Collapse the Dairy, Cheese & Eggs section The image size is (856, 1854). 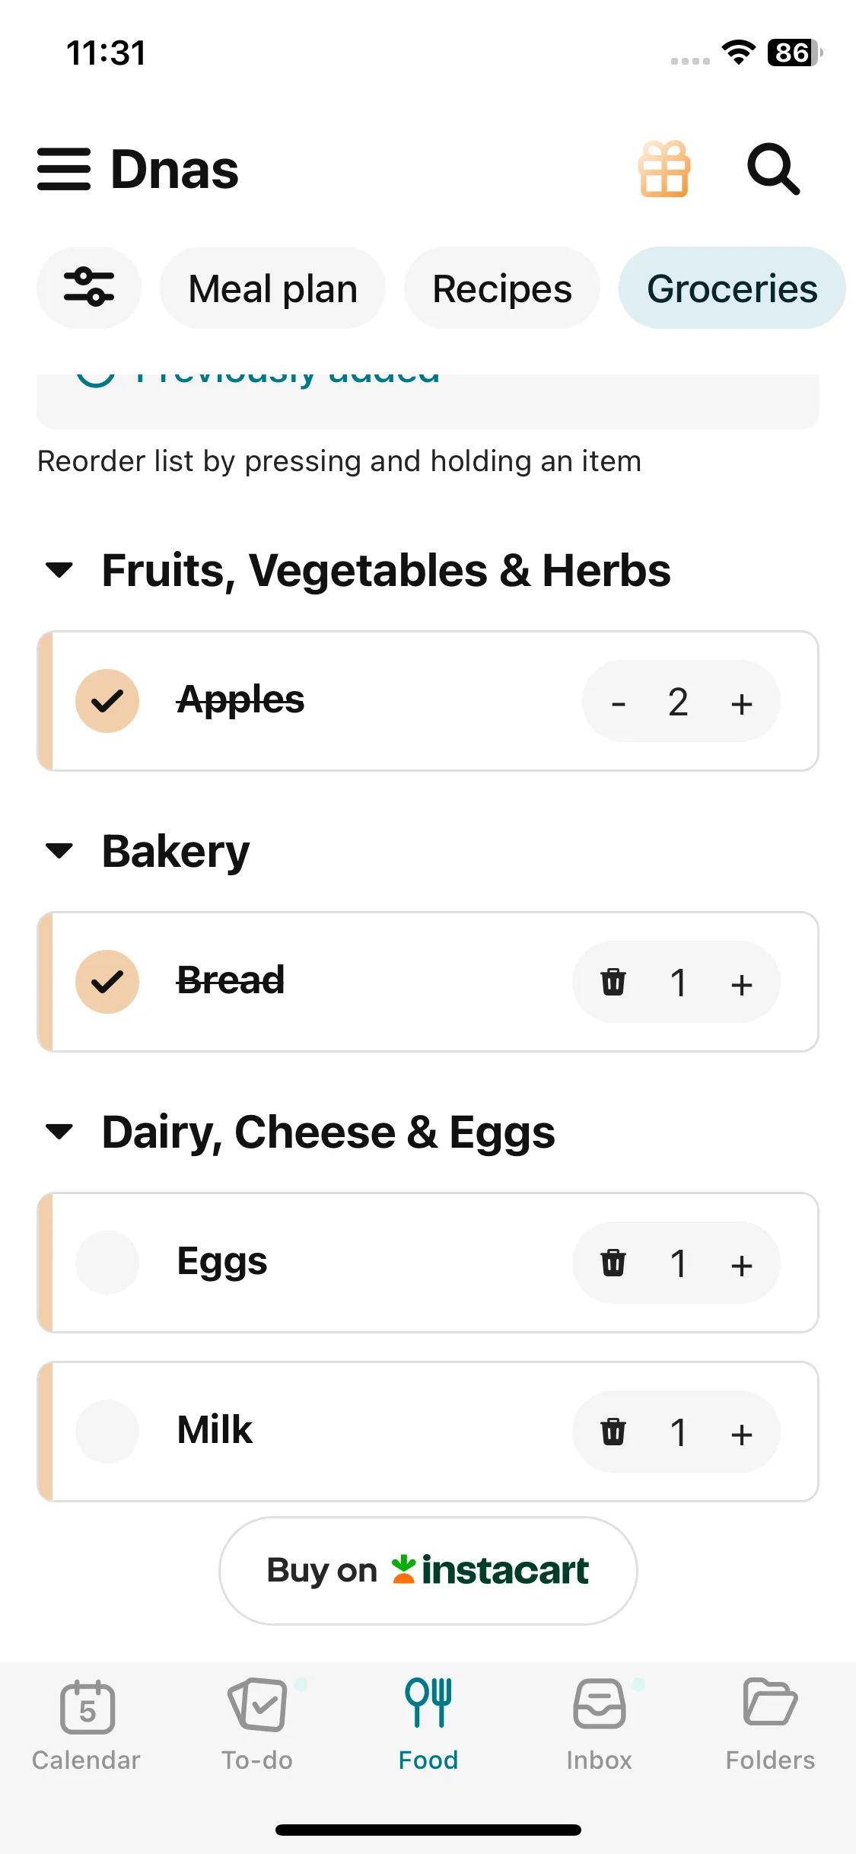tap(59, 1132)
